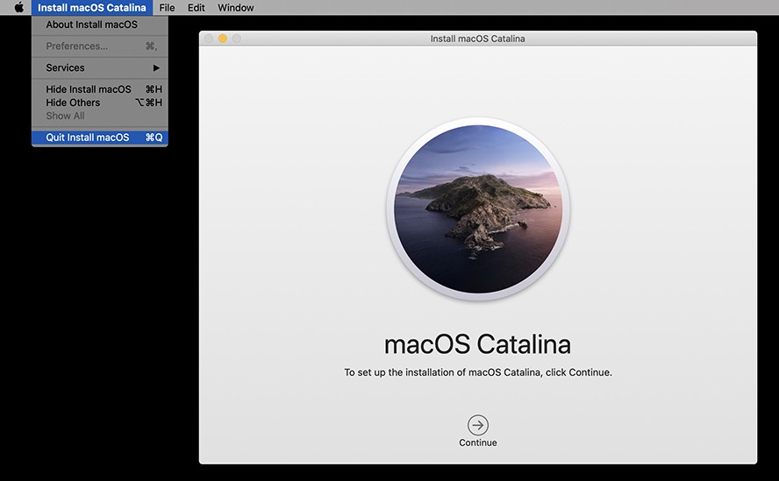Click the Install macOS Catalina title bar text
Image resolution: width=779 pixels, height=481 pixels.
pos(477,39)
